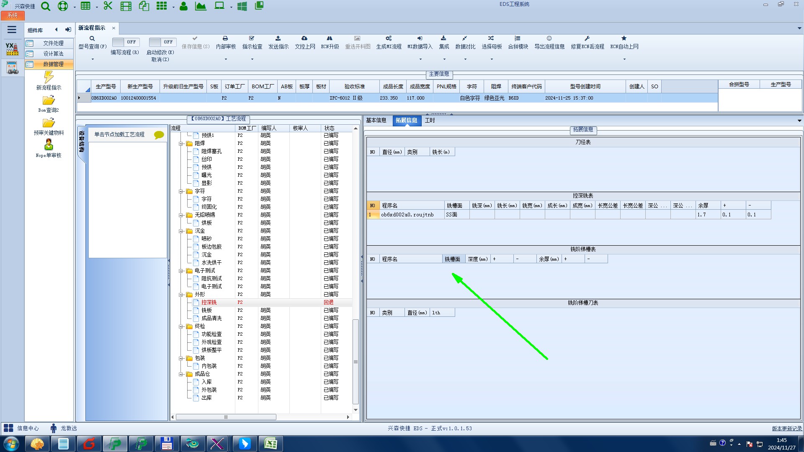804x452 pixels.
Task: Click the 修复ECN丢流程 wrench icon
Action: 587,39
